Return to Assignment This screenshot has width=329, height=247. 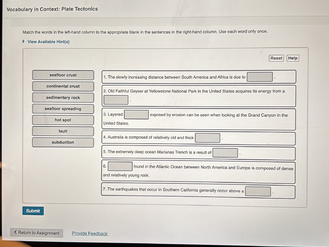(37, 233)
